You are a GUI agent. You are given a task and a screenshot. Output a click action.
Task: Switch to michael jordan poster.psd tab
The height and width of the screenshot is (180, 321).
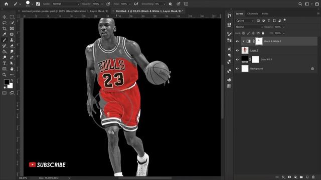click(x=65, y=11)
